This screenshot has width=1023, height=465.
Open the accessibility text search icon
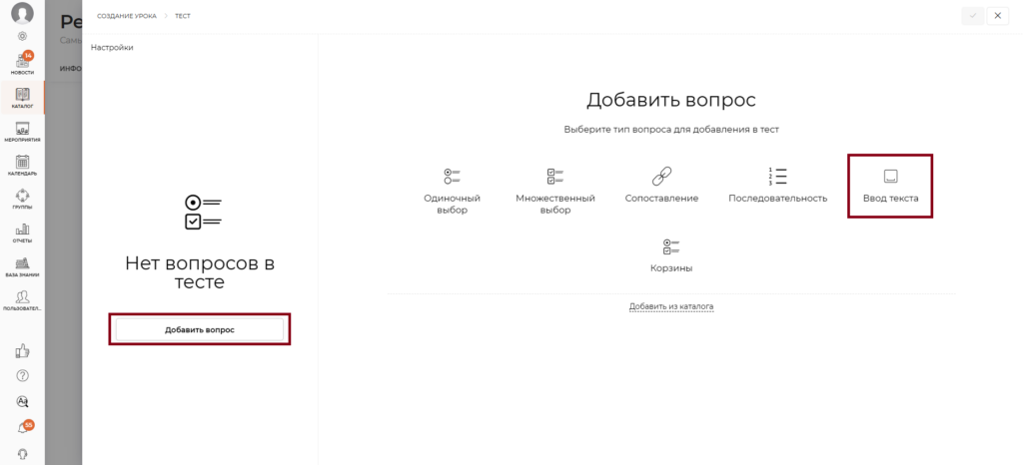click(x=22, y=401)
